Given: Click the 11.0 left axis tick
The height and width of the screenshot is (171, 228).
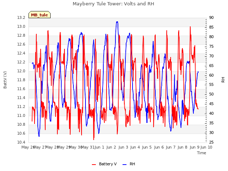Looking at the screenshot, I should click(x=21, y=115).
